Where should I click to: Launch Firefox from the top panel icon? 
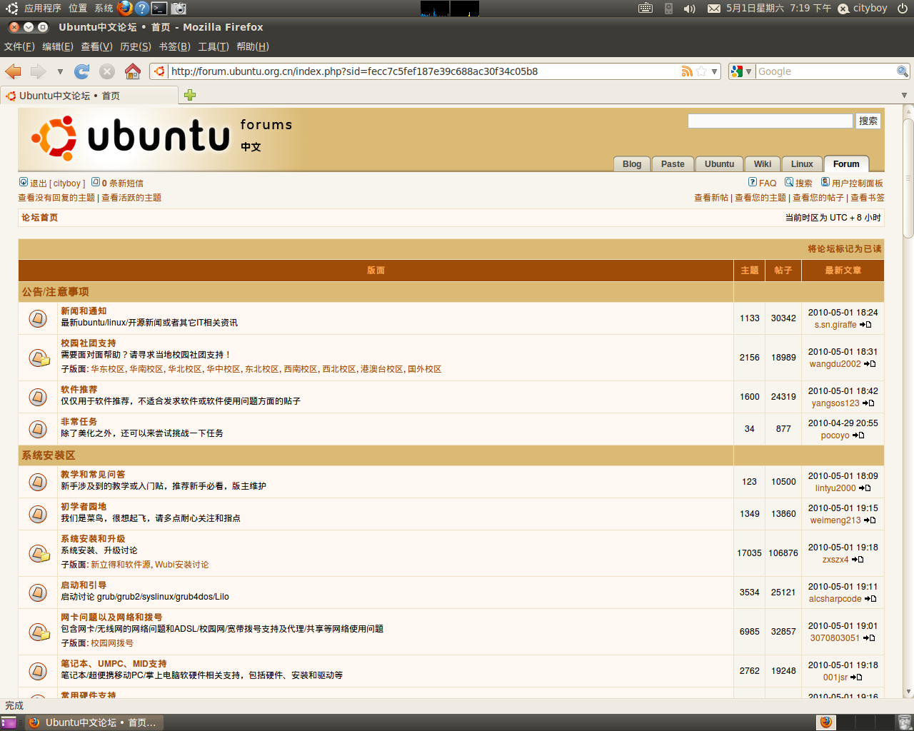[125, 9]
